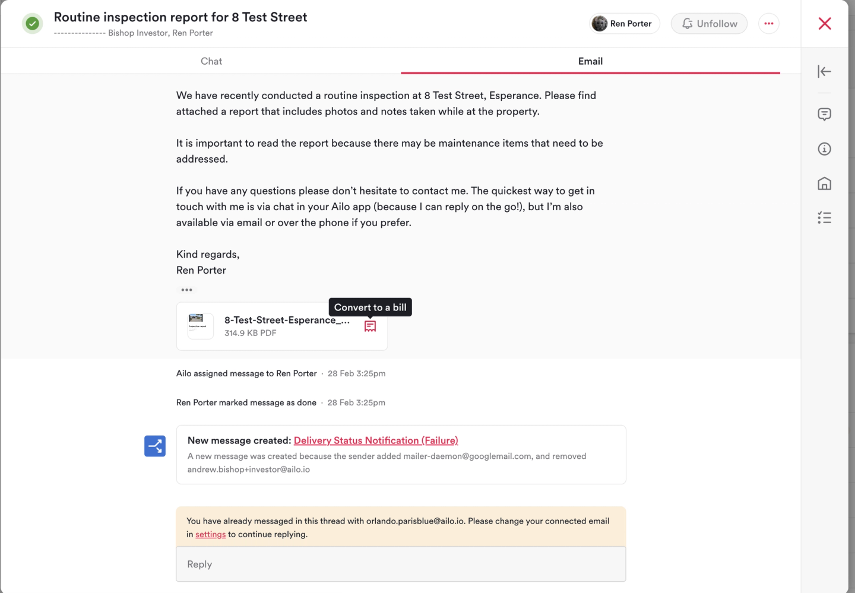Click the 8-Test-Street-Esperance attachment file name
855x593 pixels.
(x=287, y=320)
